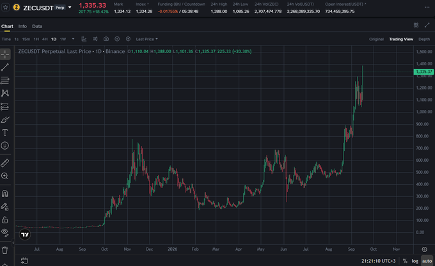Select the 1W interval
The height and width of the screenshot is (266, 435).
(x=63, y=39)
